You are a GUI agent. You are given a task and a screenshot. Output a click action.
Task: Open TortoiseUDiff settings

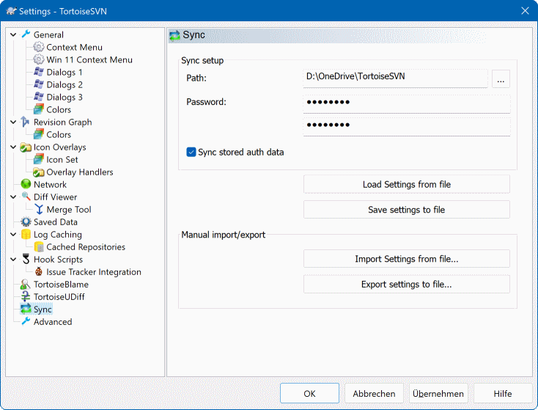[59, 297]
